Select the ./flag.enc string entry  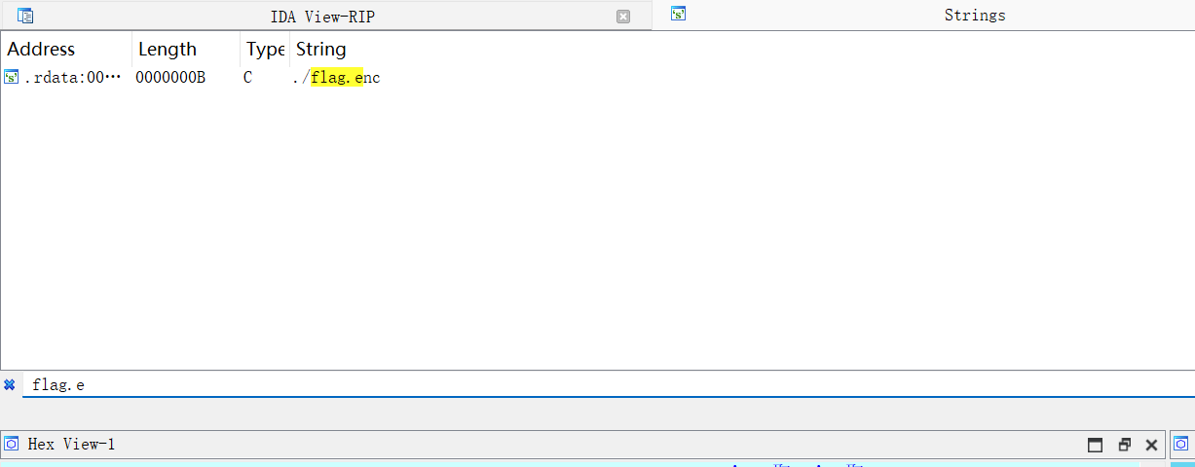(x=337, y=78)
